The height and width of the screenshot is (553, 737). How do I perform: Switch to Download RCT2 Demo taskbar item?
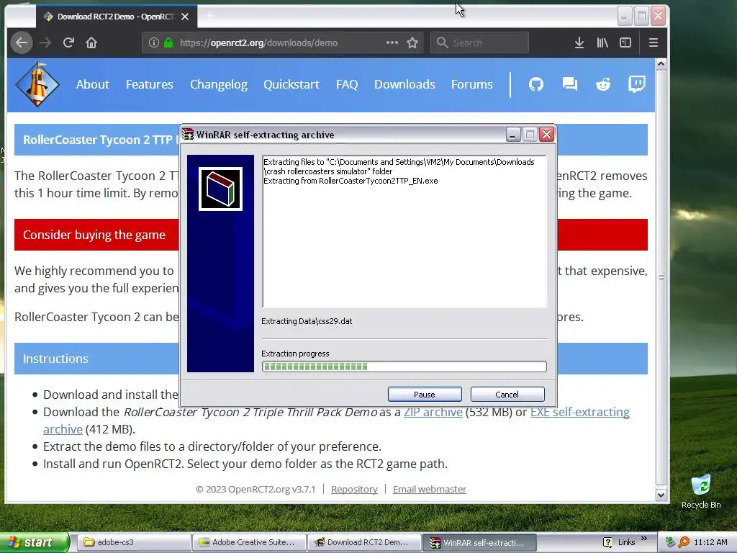click(363, 542)
